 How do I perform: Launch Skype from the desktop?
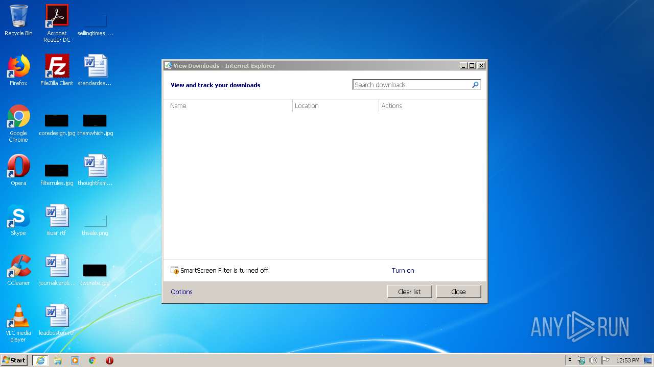(x=18, y=220)
